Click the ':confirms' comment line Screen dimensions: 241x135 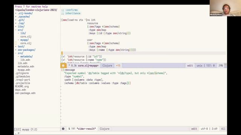[x=69, y=10]
